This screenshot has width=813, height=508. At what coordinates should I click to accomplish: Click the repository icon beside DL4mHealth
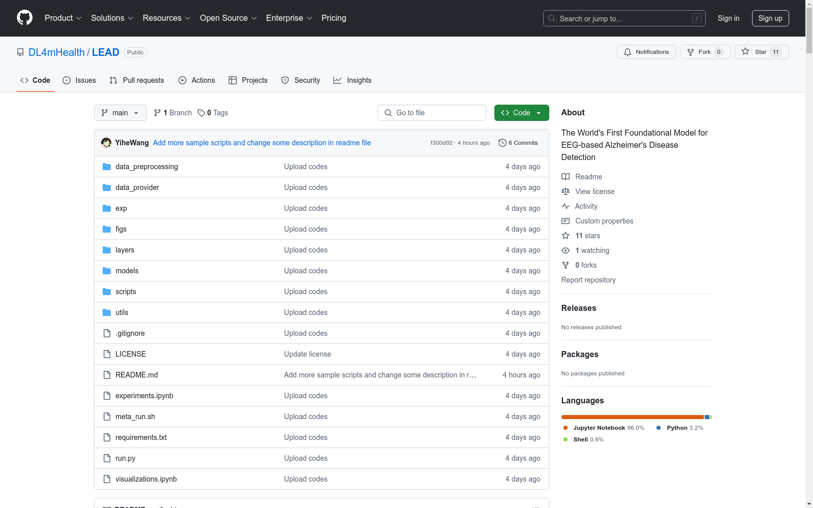20,52
